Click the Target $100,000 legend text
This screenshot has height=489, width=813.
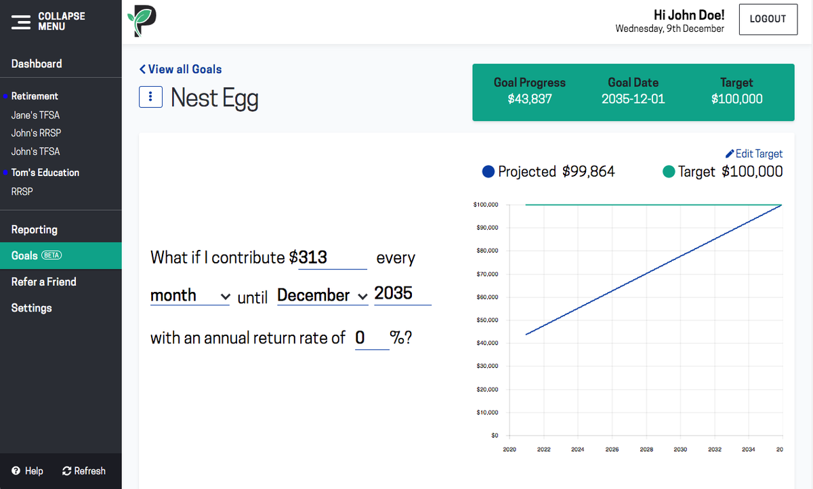coord(730,172)
